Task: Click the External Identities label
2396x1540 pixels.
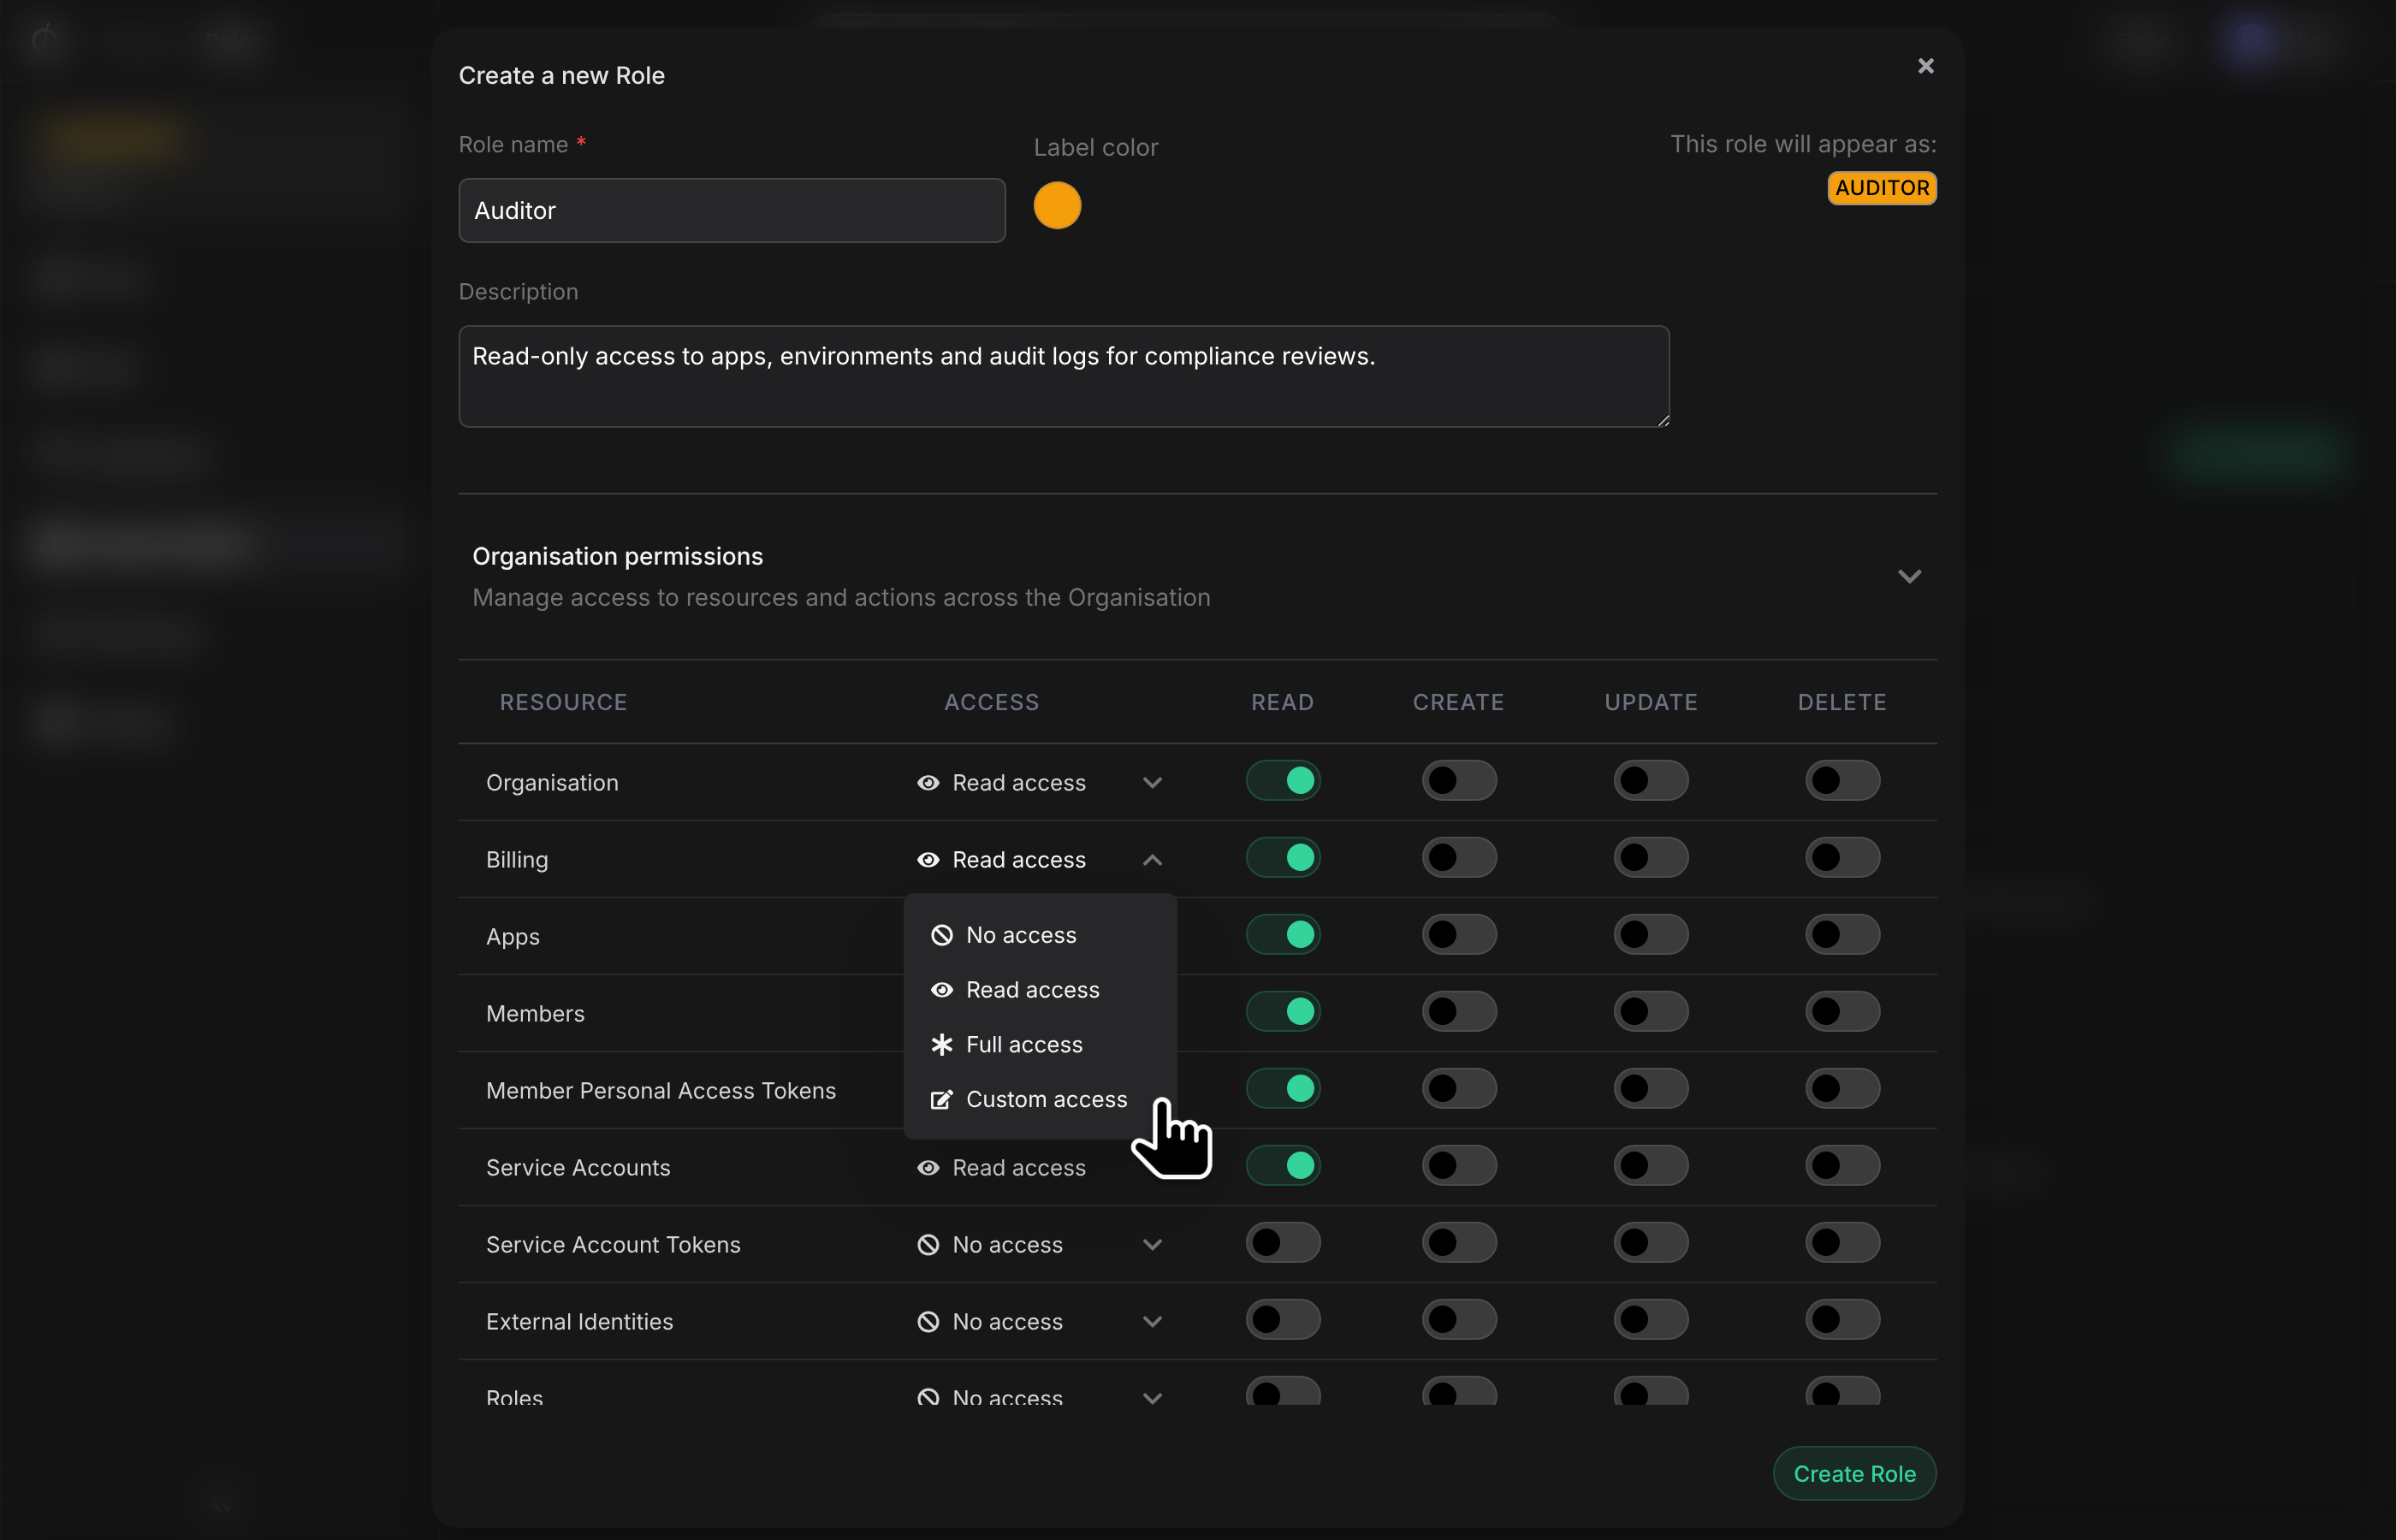Action: tap(579, 1321)
